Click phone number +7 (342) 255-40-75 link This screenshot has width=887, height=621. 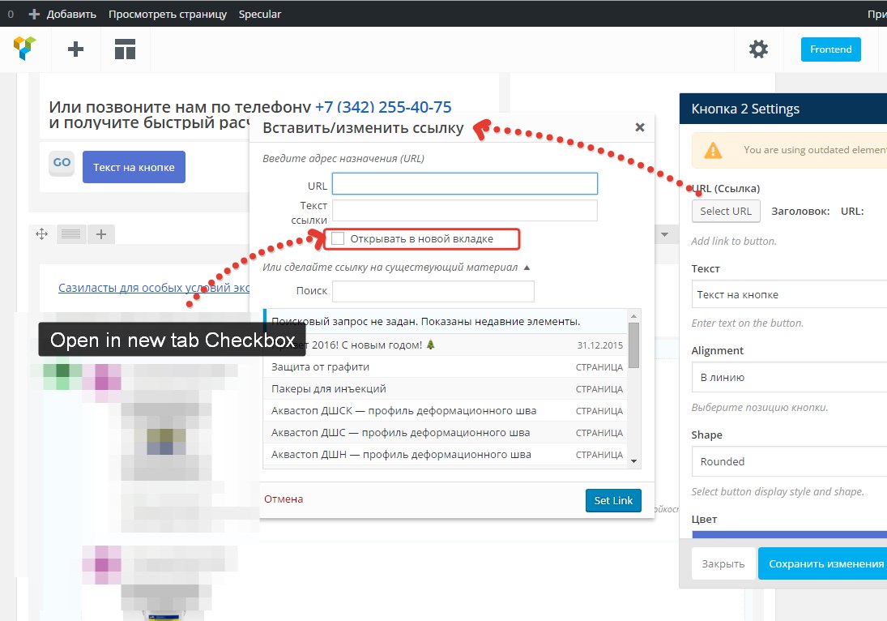click(383, 107)
